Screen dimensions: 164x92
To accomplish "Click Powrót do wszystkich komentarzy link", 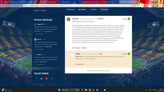I will [x=98, y=71].
